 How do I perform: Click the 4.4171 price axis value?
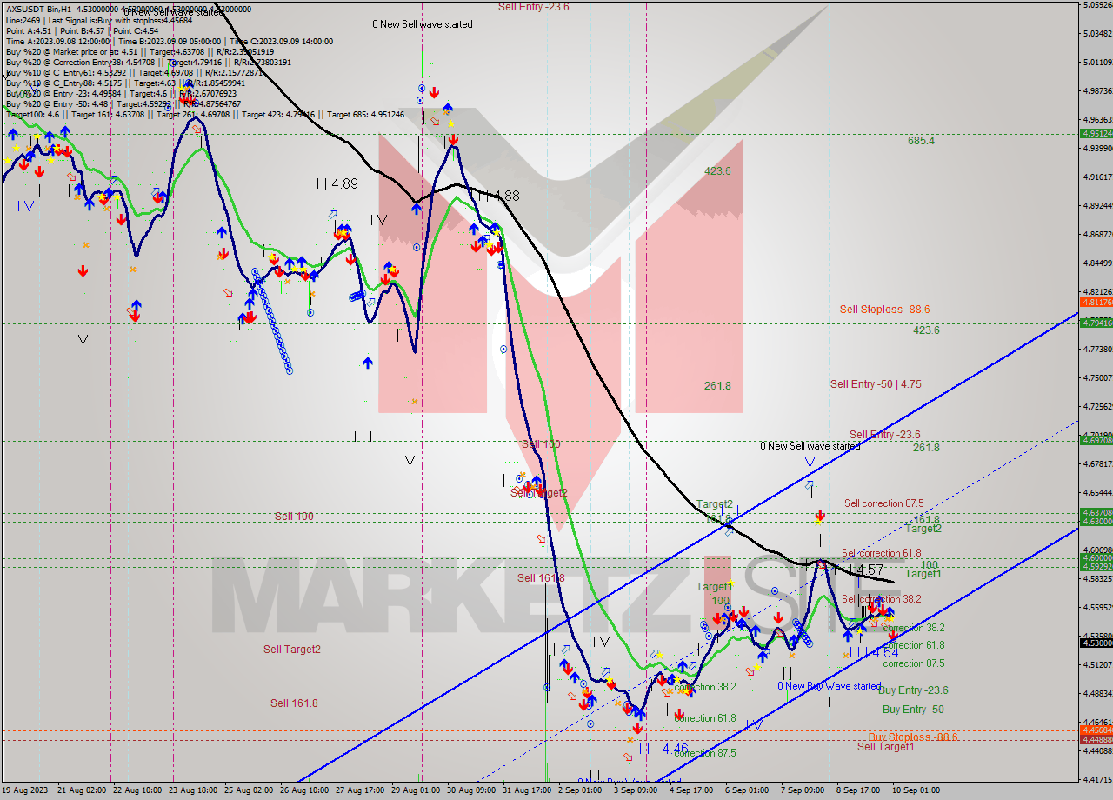pyautogui.click(x=1098, y=780)
